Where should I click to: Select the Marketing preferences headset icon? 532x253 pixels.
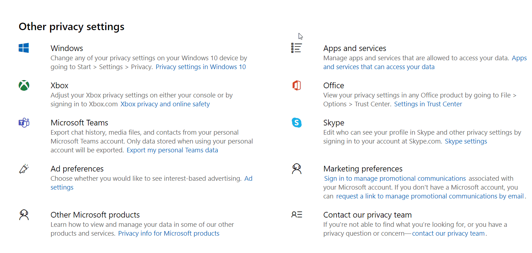coord(297,169)
